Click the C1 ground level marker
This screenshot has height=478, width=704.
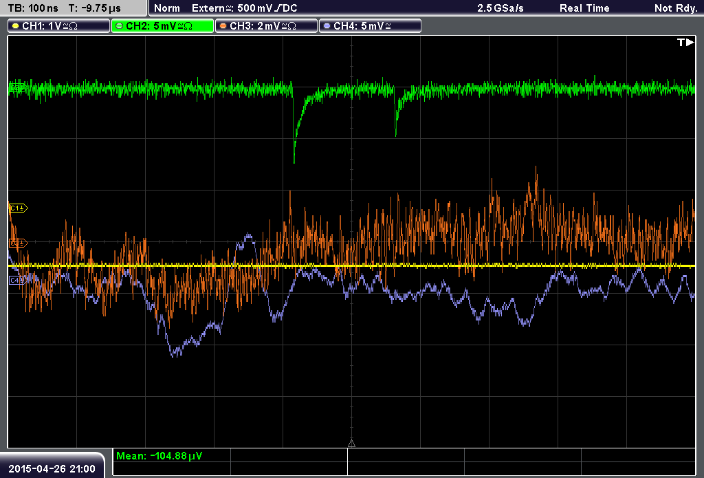19,208
